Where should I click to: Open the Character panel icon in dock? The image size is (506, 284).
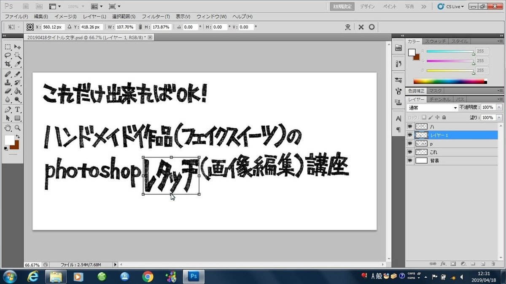398,118
